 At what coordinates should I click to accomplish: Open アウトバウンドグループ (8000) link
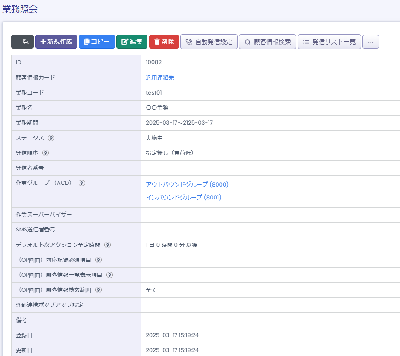pyautogui.click(x=187, y=184)
